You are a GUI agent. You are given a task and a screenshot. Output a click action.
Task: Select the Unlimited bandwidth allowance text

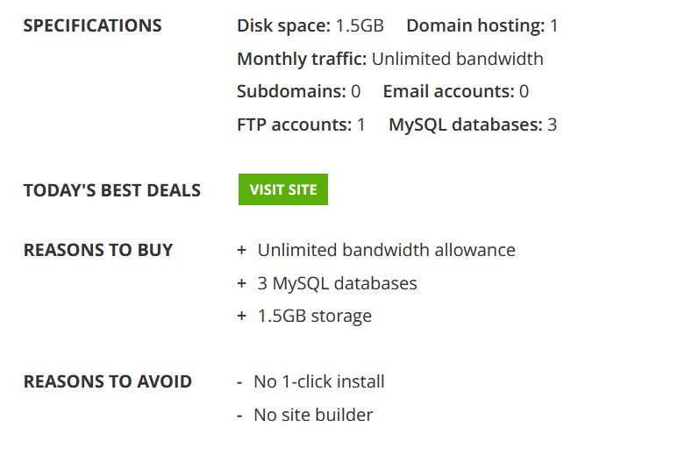[387, 250]
